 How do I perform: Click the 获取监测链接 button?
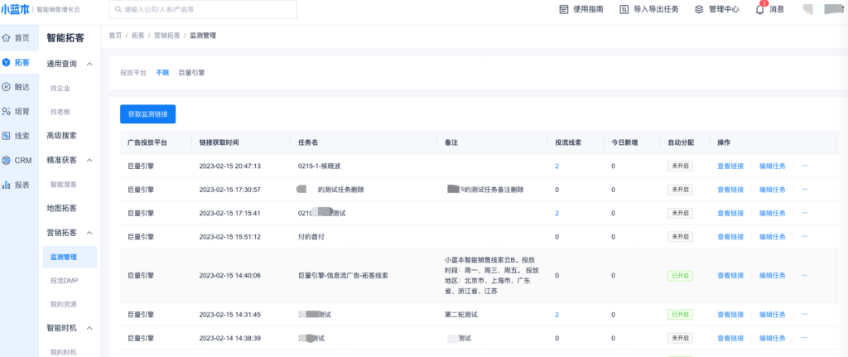pyautogui.click(x=147, y=113)
